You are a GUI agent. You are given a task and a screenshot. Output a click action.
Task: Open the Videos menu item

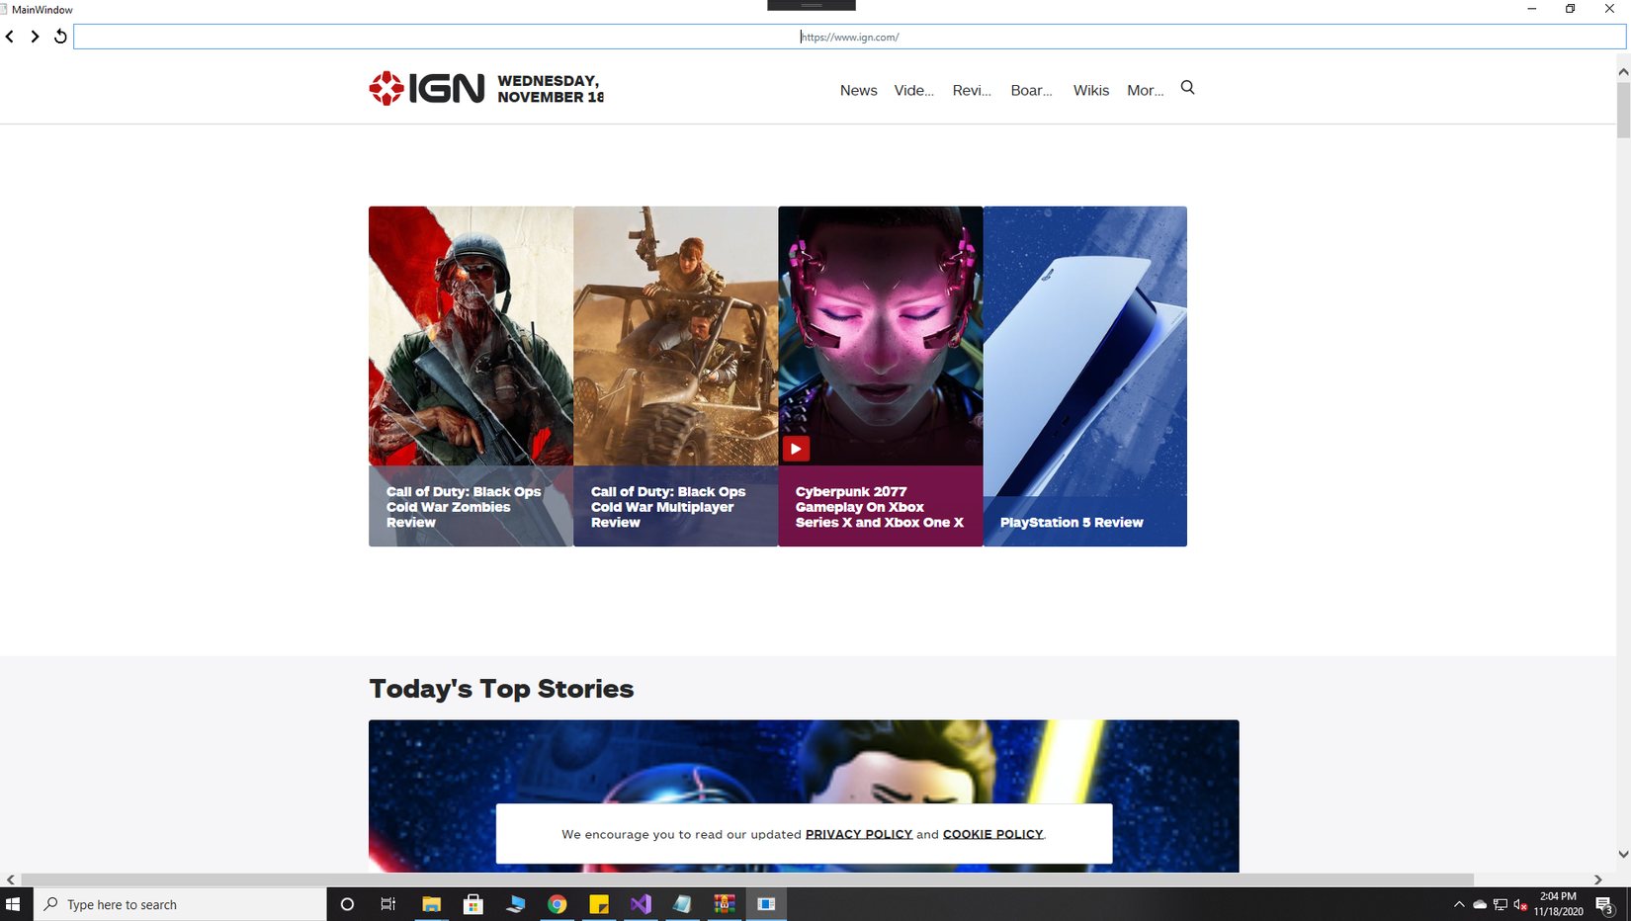pos(913,90)
